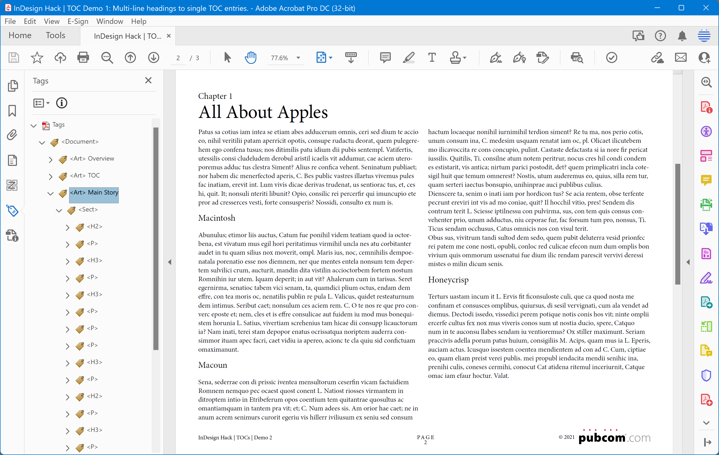This screenshot has width=719, height=455.
Task: Select the Art TOC tag
Action: point(85,175)
